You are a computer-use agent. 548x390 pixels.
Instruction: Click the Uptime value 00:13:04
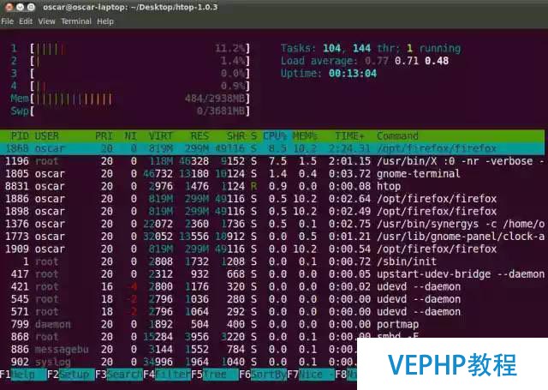[353, 74]
